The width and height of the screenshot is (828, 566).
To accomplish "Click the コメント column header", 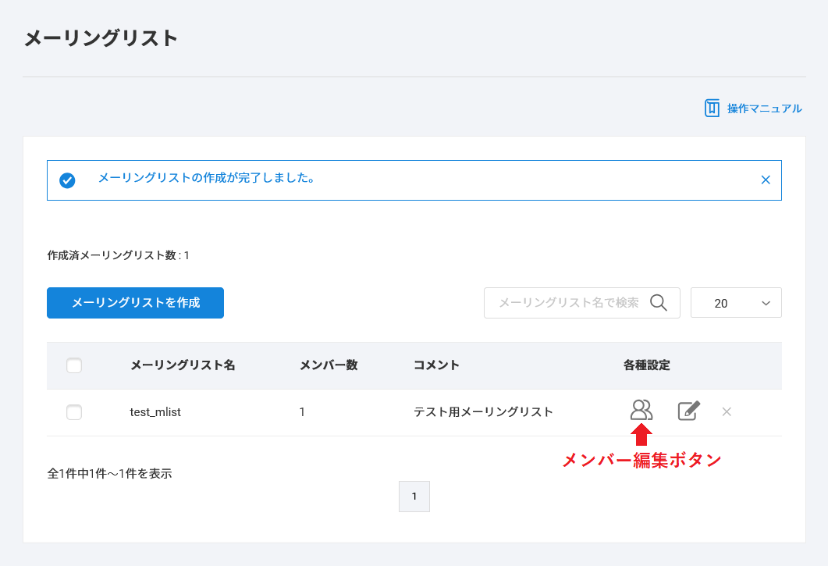I will [436, 365].
